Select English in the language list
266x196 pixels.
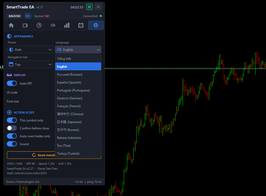coord(78,66)
